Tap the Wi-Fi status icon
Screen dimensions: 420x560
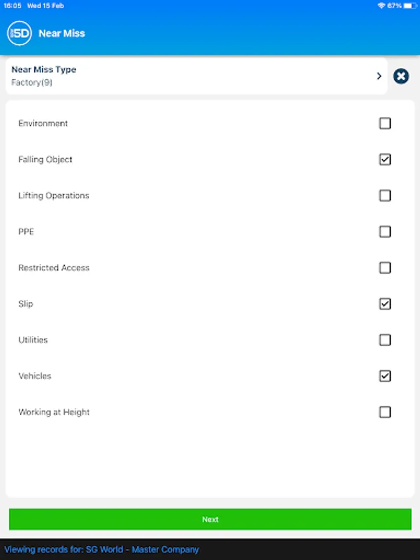[381, 5]
